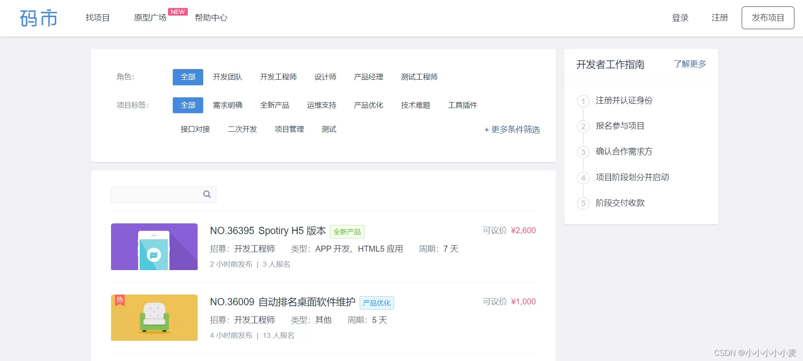Image resolution: width=803 pixels, height=361 pixels.
Task: Click the 了解更多 link
Action: [x=689, y=64]
